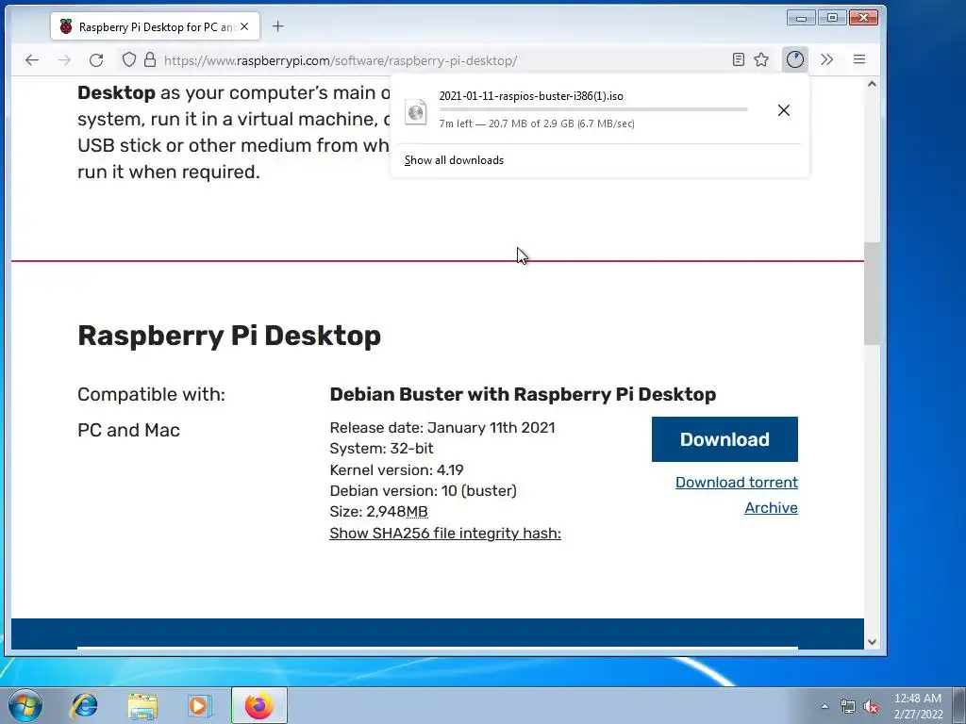This screenshot has height=724, width=966.
Task: Click the network tray icon
Action: pyautogui.click(x=848, y=706)
